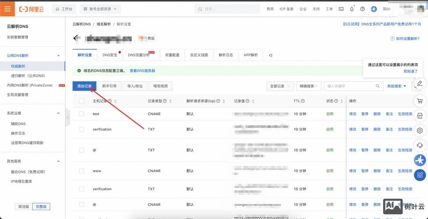The image size is (428, 219).
Task: Open the 精确搜索 dropdown
Action: 309,86
